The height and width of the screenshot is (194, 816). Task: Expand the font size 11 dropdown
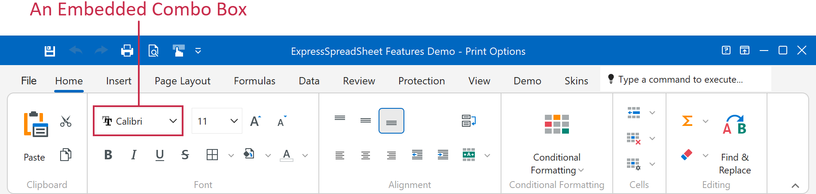(234, 121)
